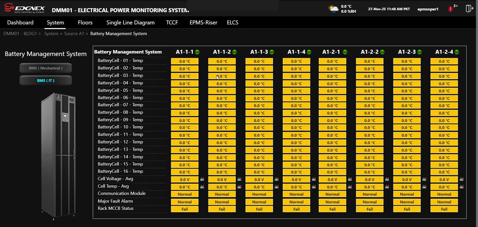The width and height of the screenshot is (478, 227).
Task: Click A1-2-2 BatteryCell 05 Temp value
Action: click(370, 91)
